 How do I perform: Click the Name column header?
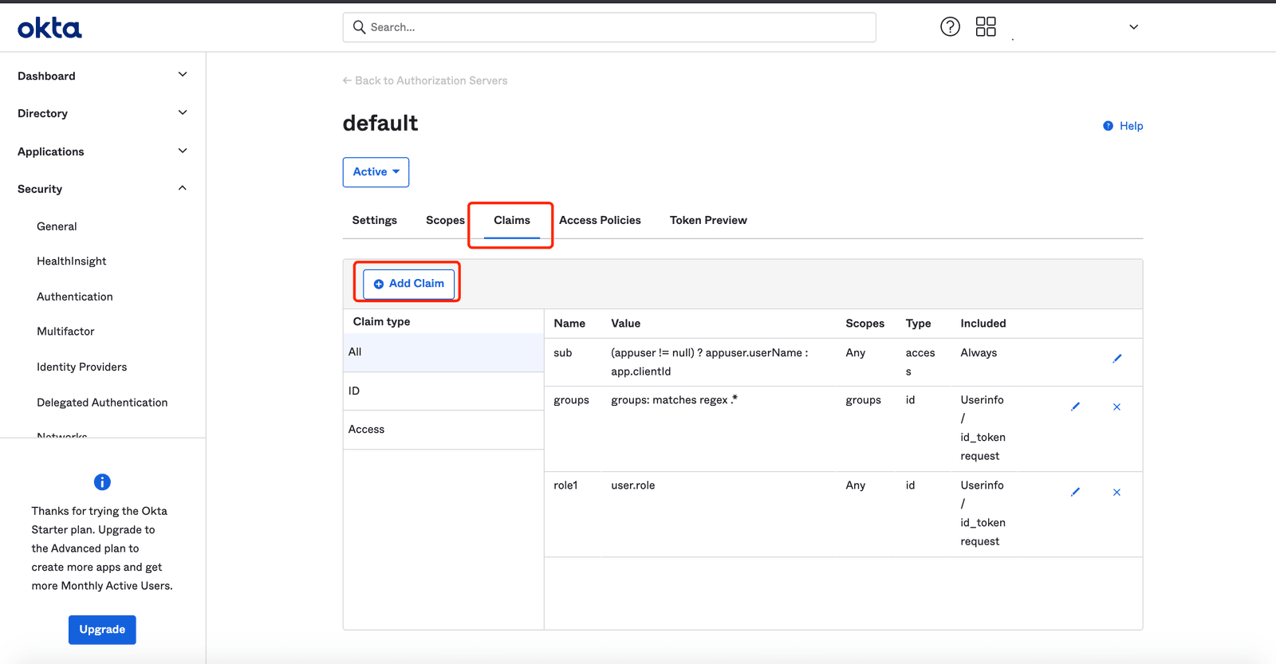click(569, 324)
